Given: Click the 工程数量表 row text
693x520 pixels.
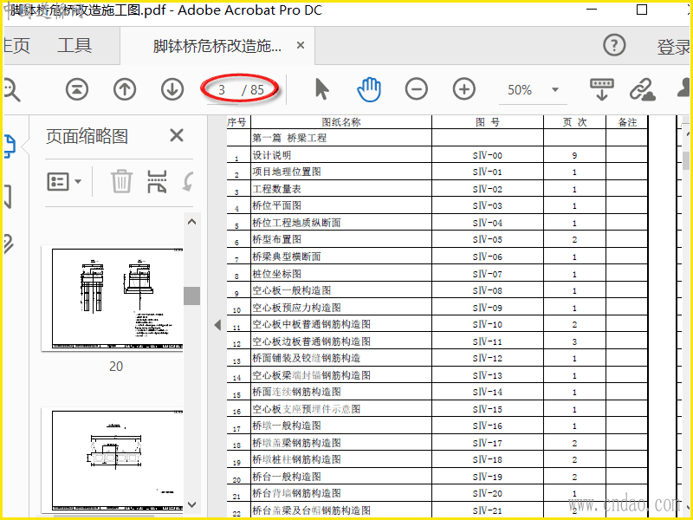Looking at the screenshot, I should tap(276, 189).
